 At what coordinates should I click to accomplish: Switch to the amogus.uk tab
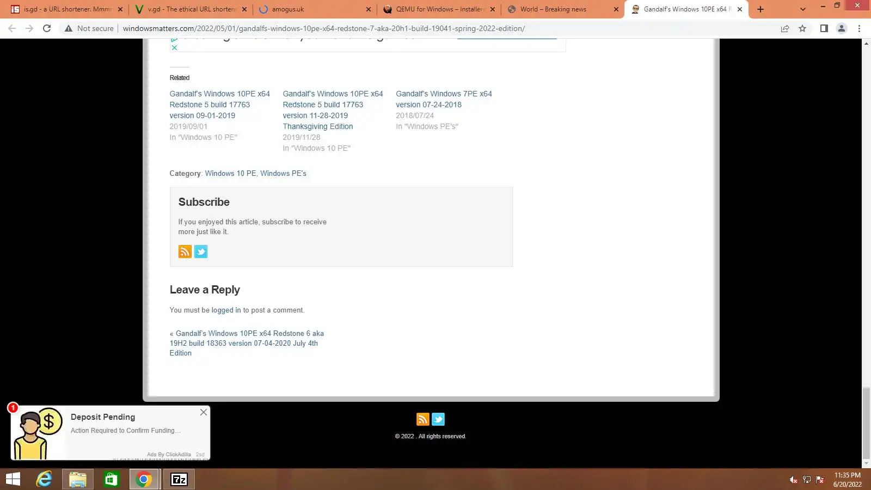315,9
